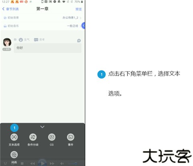Tap the fast-forward button in the player bar
193x166 pixels.
[52, 164]
